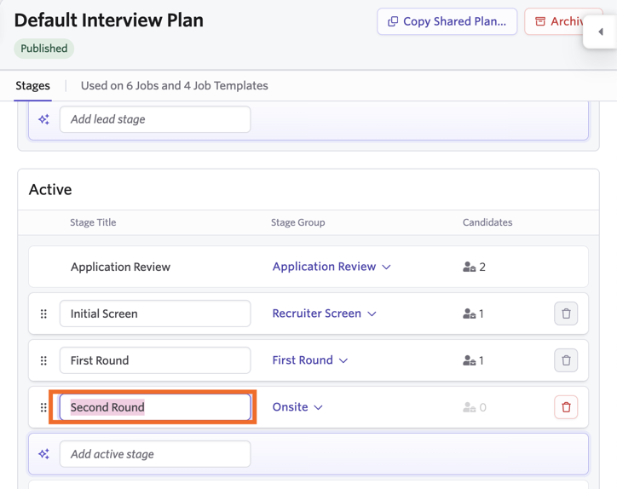The height and width of the screenshot is (489, 617).
Task: Click the Published status badge
Action: point(44,49)
